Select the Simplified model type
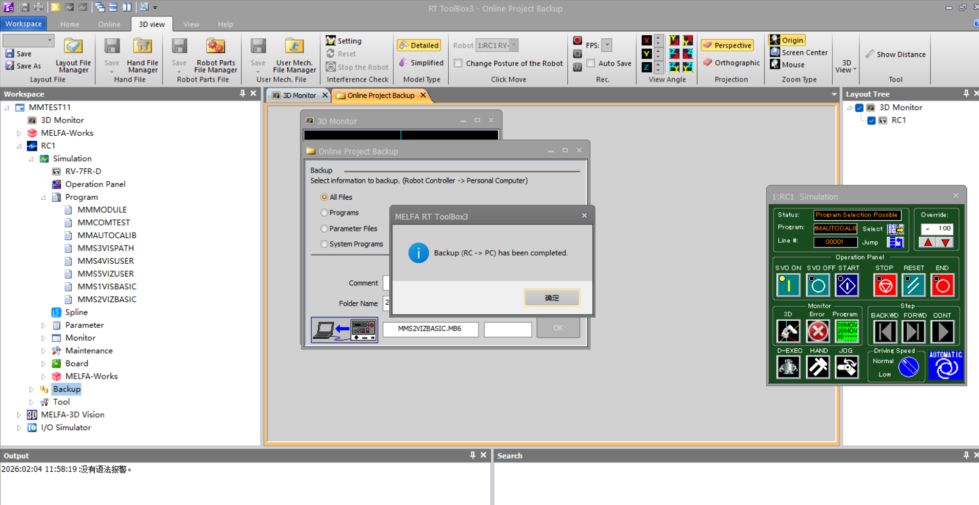The height and width of the screenshot is (505, 979). [x=421, y=62]
